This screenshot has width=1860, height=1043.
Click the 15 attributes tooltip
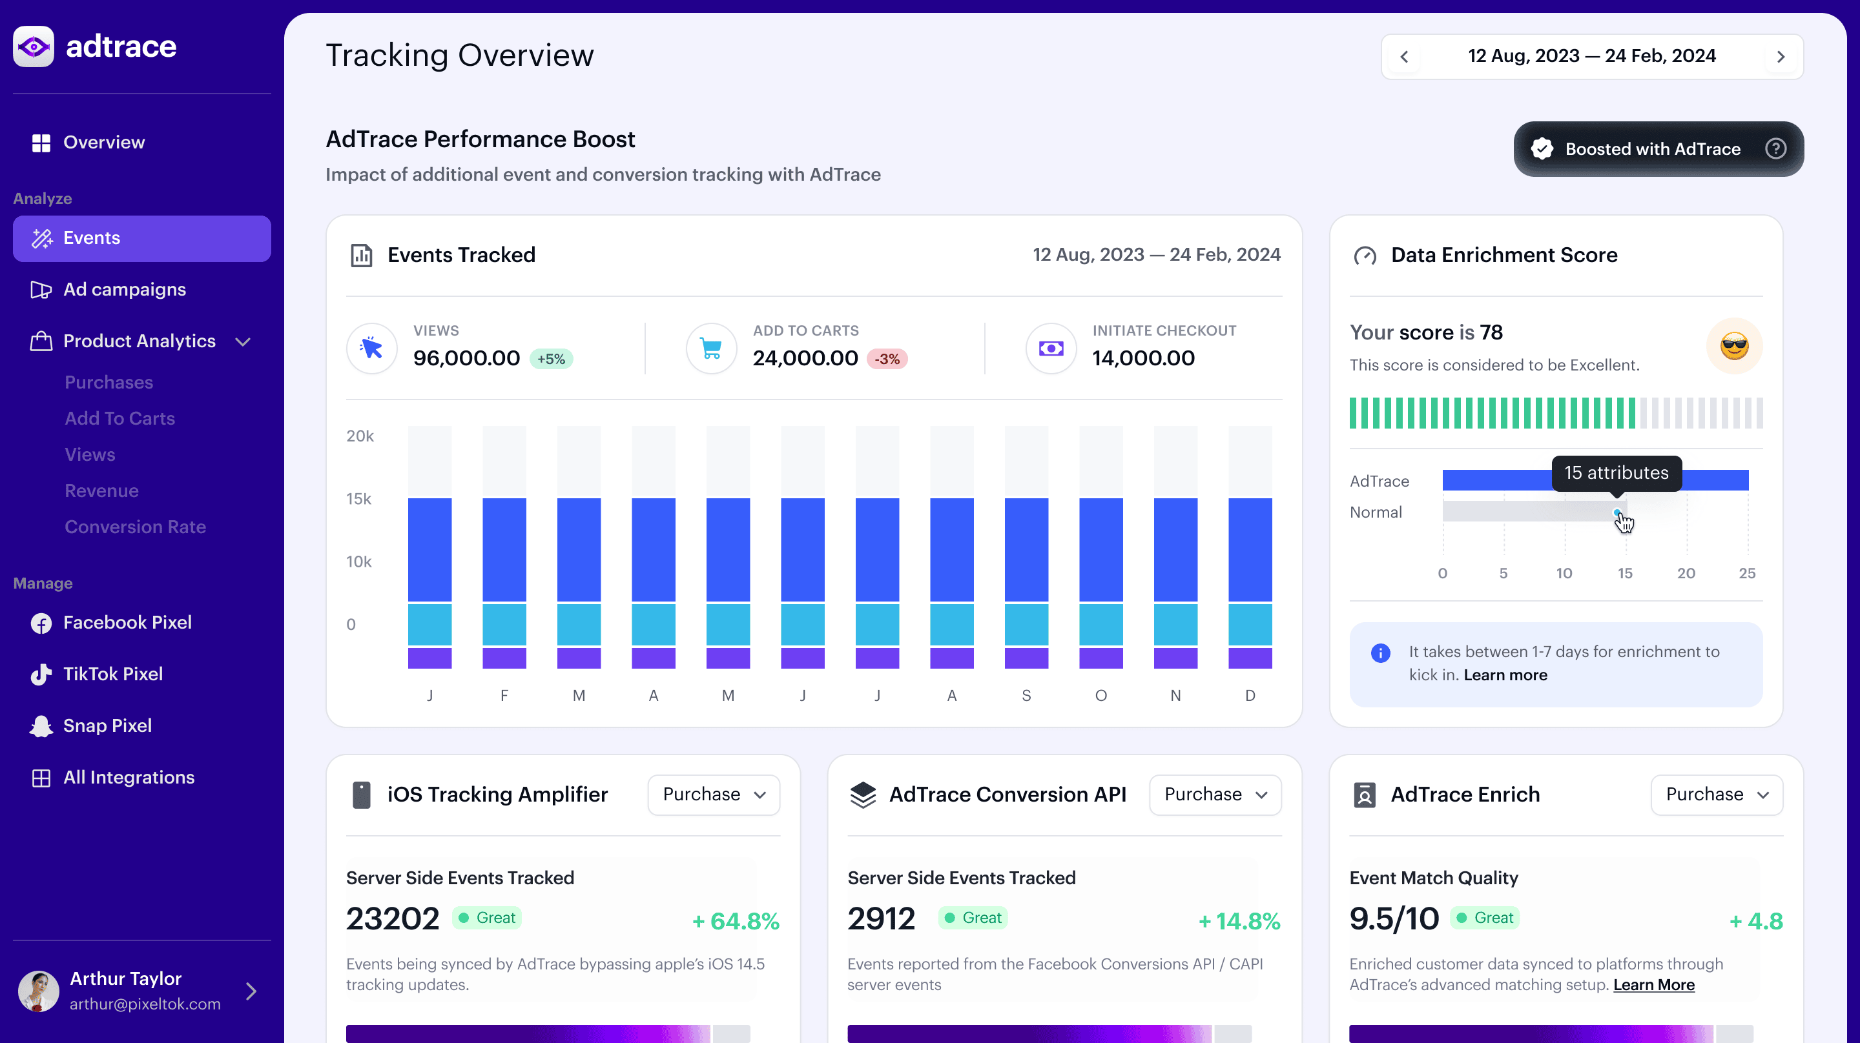[1617, 474]
